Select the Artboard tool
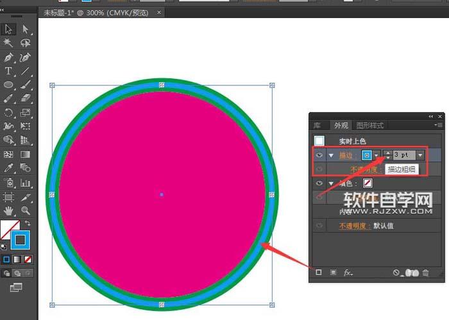This screenshot has width=449, height=320. (8, 197)
